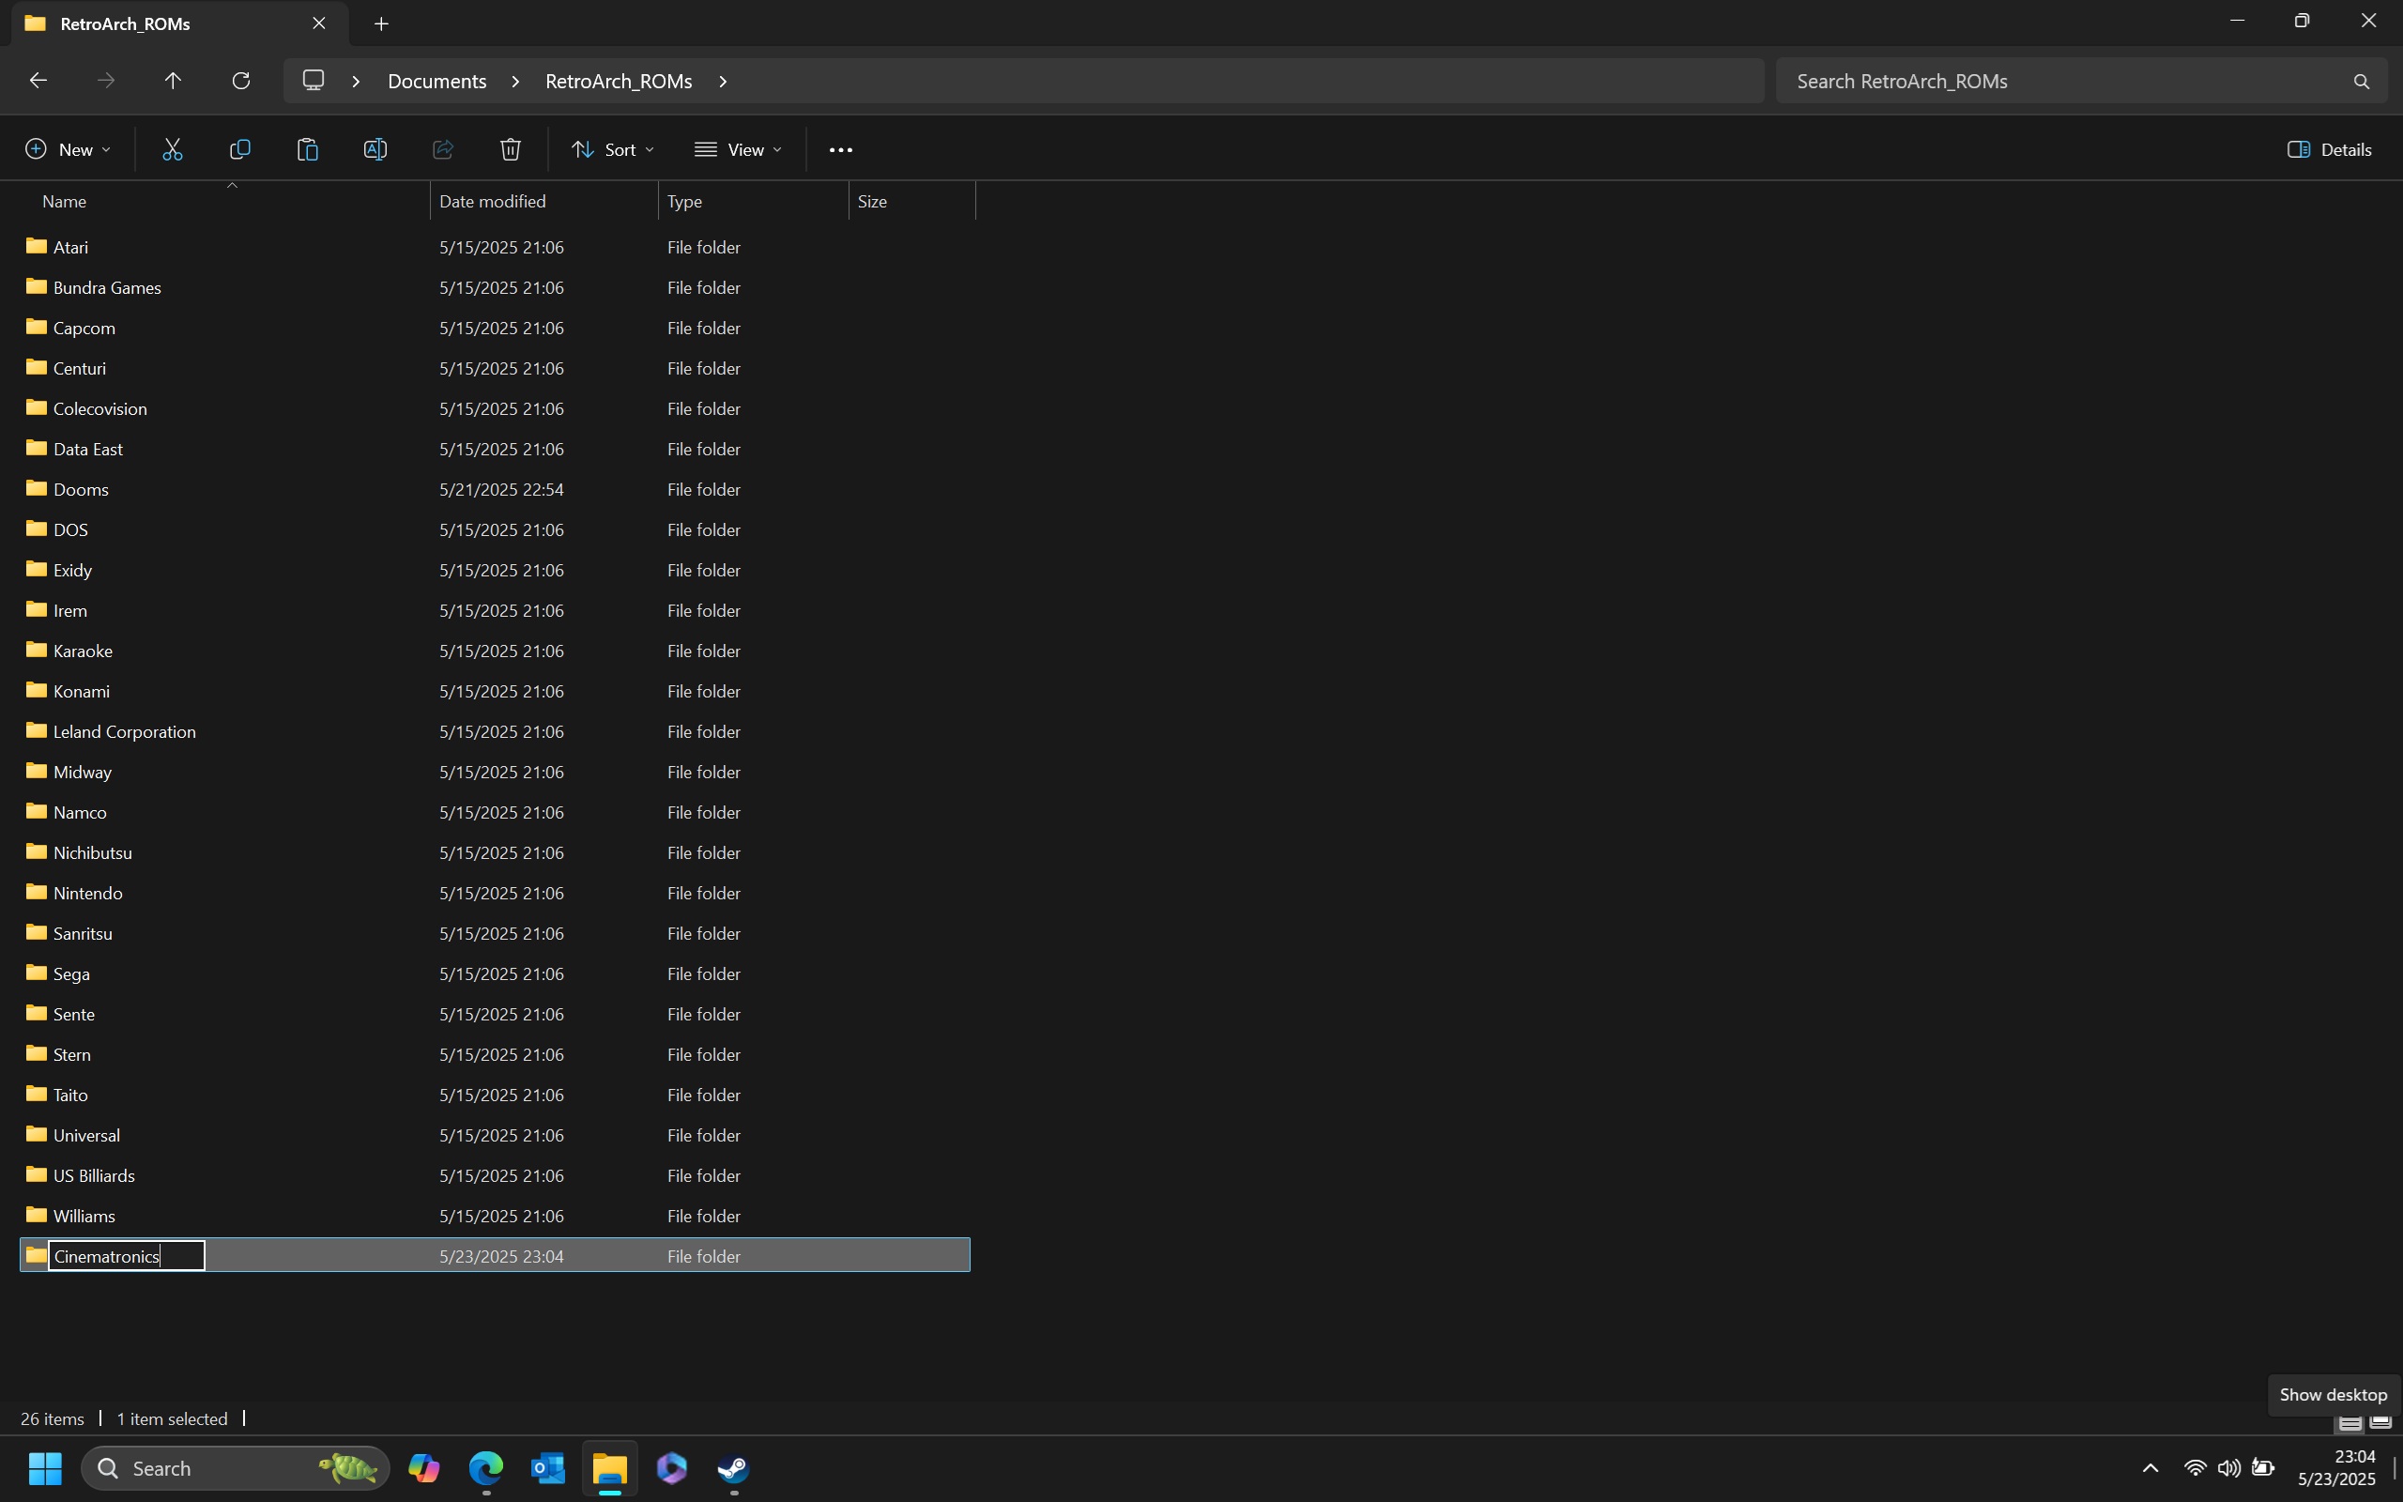Refresh the current folder view
This screenshot has height=1502, width=2403.
[x=240, y=81]
